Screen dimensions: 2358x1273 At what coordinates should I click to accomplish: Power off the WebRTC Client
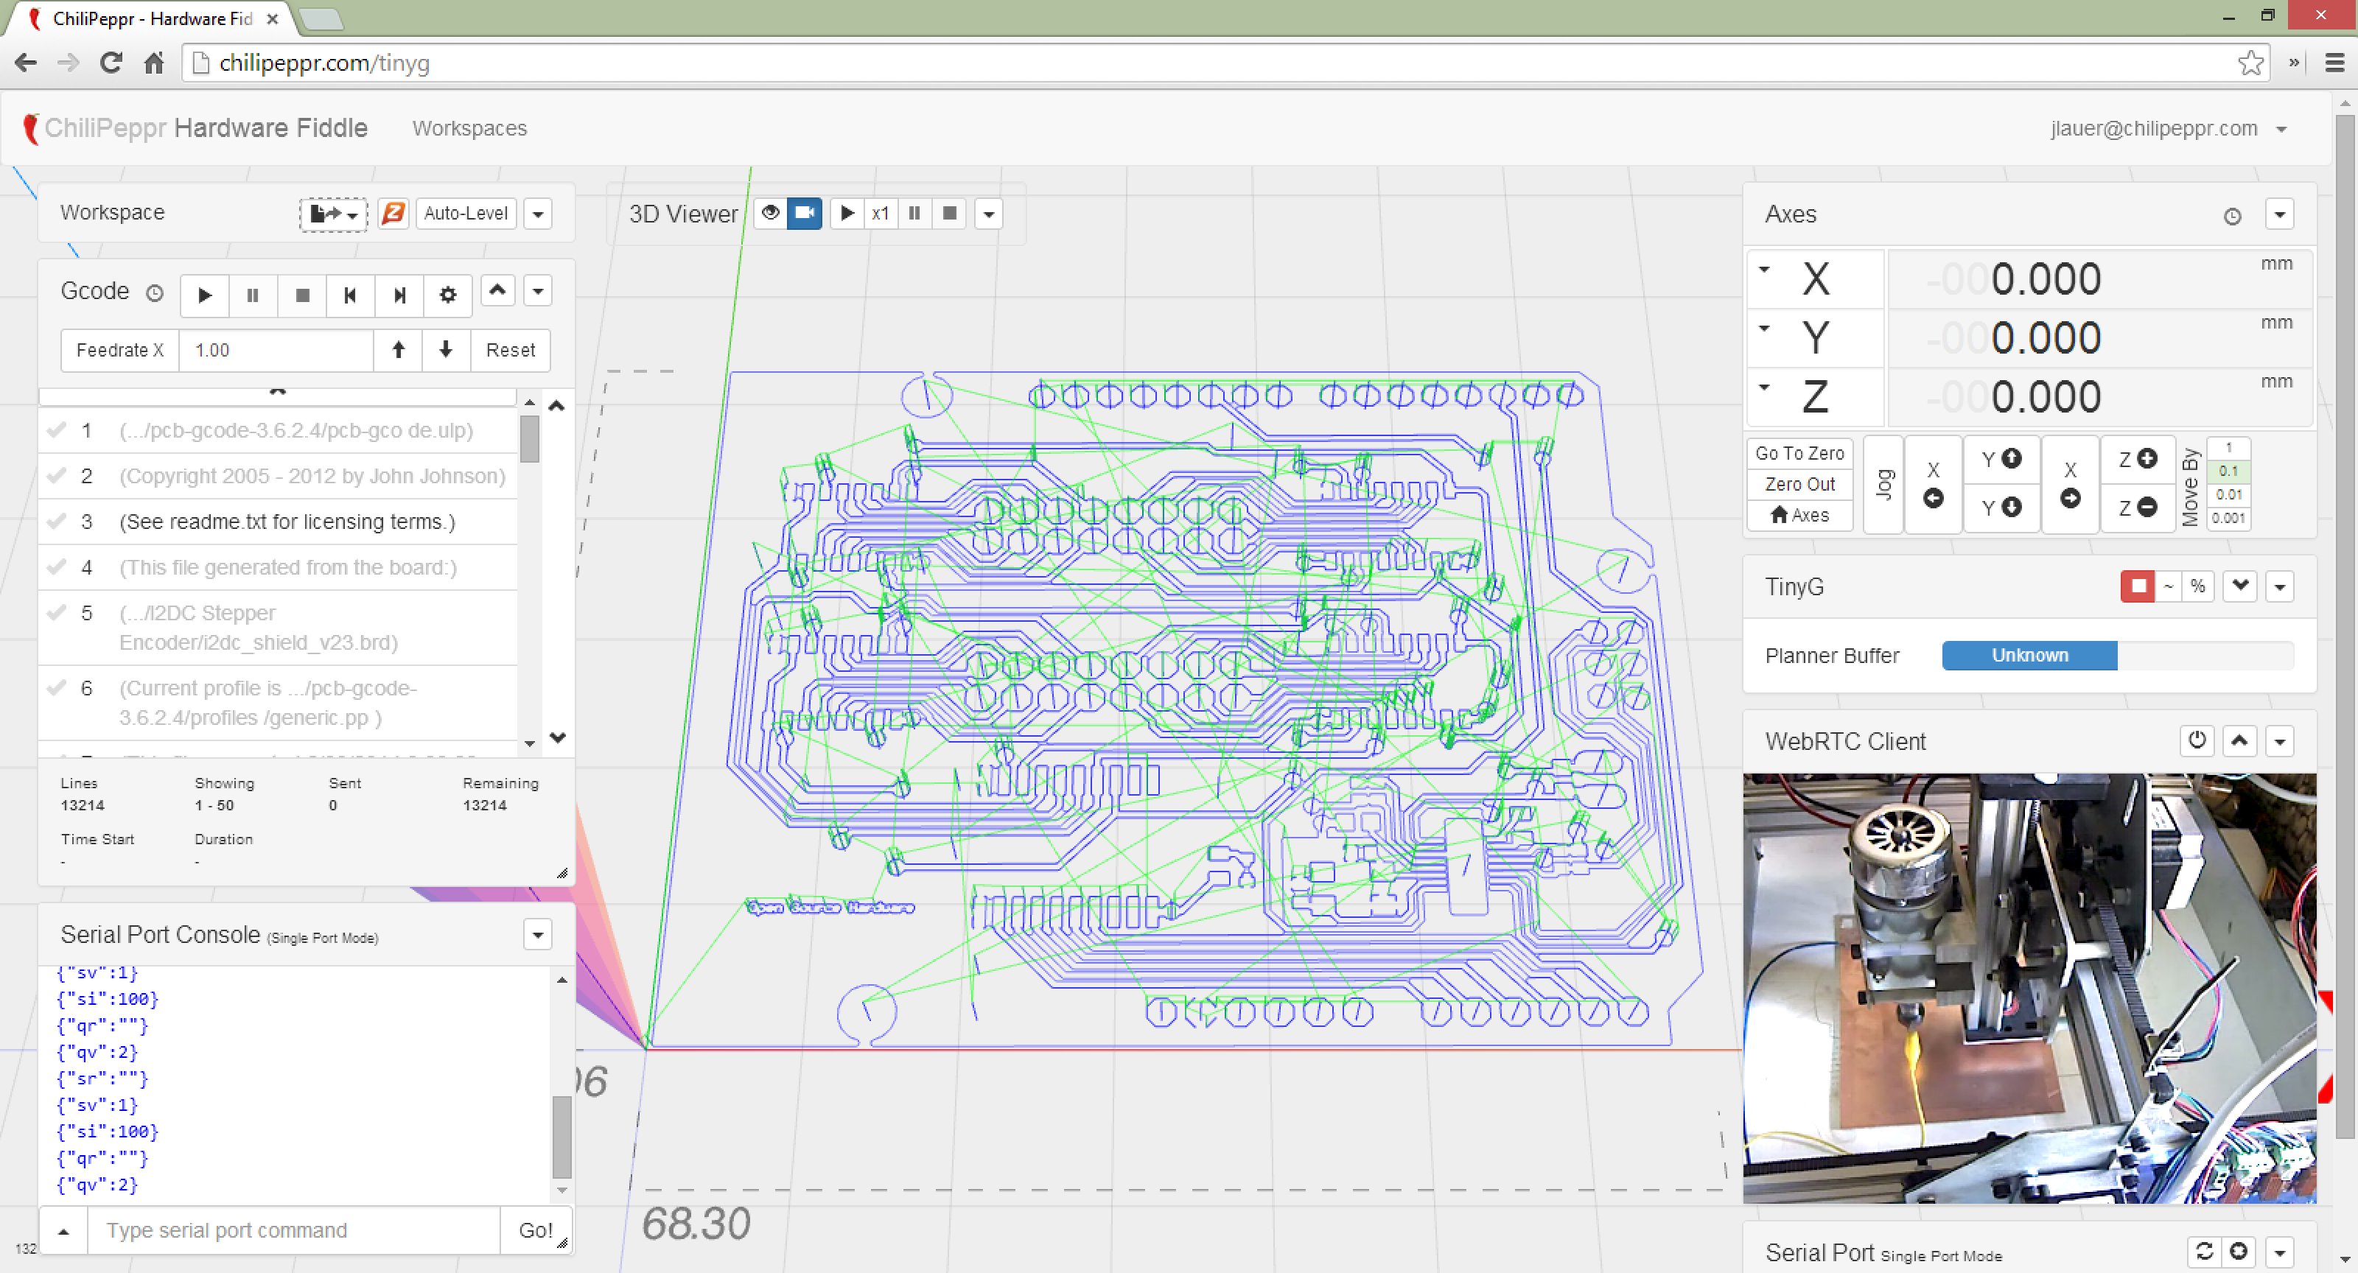[x=2197, y=741]
